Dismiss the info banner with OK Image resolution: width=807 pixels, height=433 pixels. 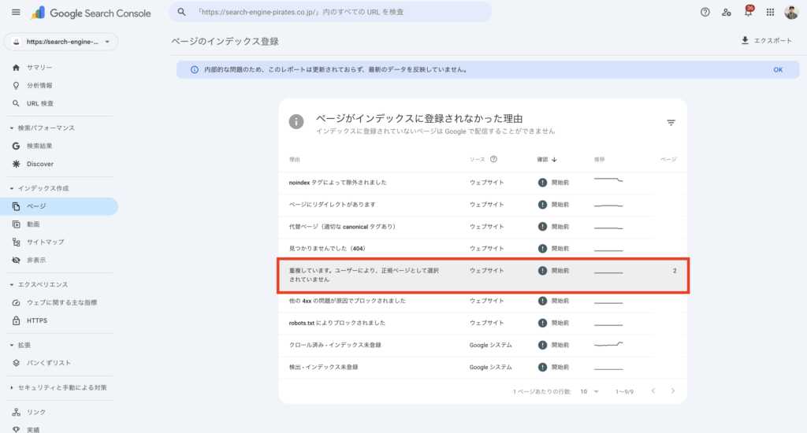click(x=777, y=69)
